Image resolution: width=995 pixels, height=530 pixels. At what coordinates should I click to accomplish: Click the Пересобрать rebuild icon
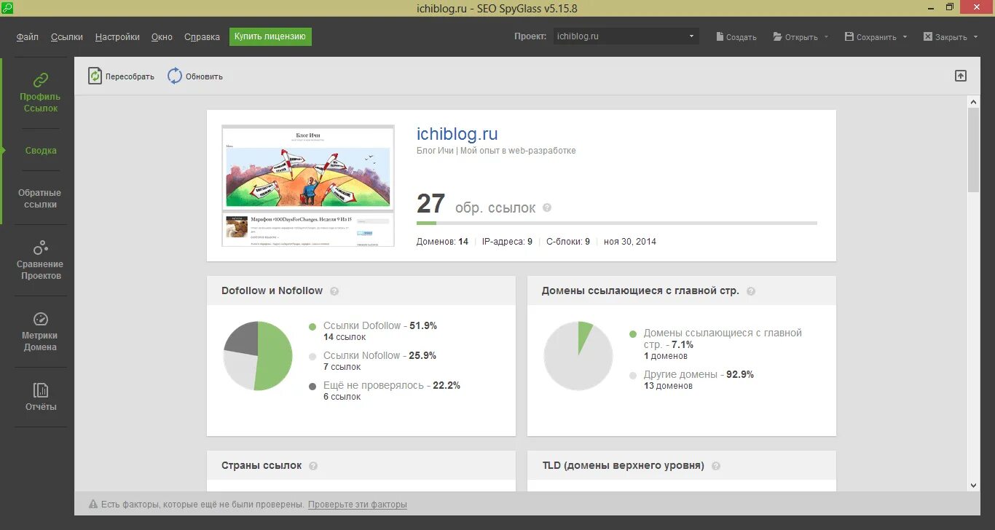point(95,76)
